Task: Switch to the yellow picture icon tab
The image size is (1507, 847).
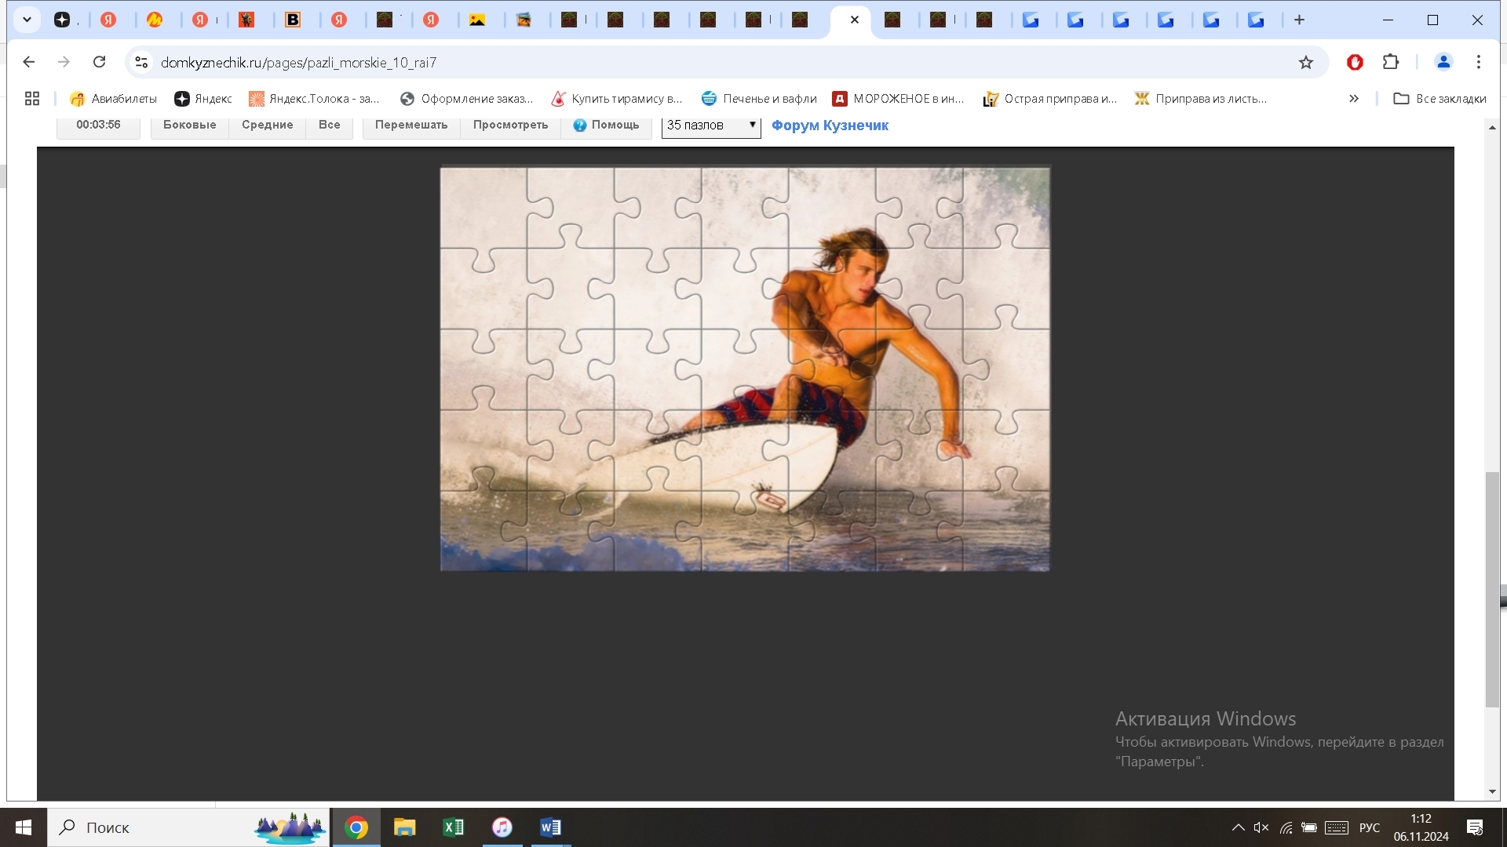Action: pyautogui.click(x=477, y=20)
